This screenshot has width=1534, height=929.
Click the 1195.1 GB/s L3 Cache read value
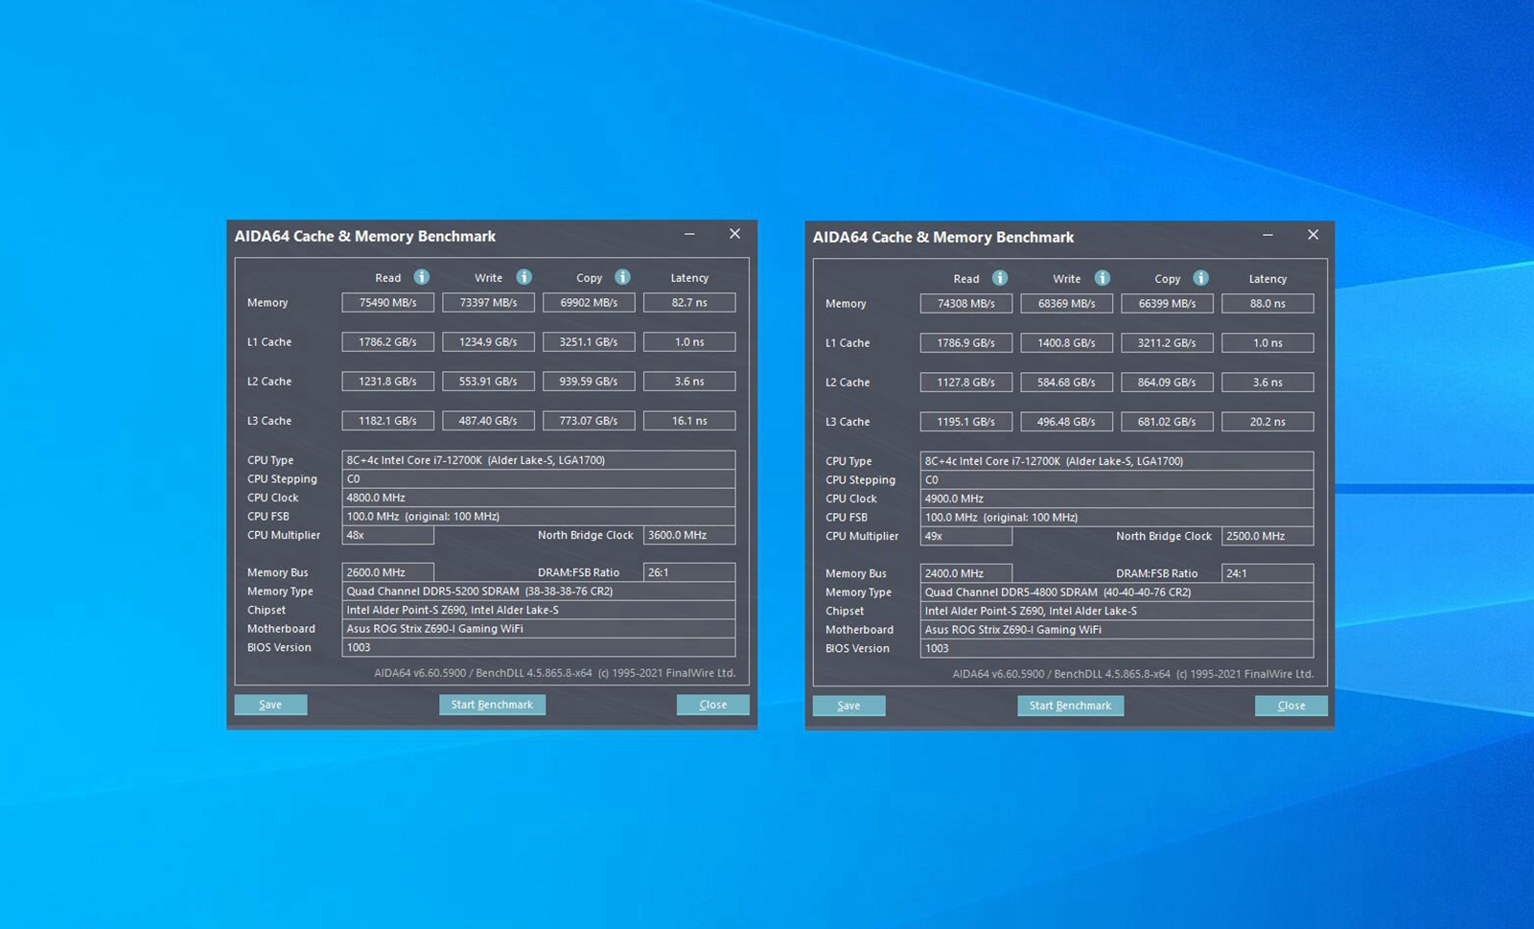(966, 422)
